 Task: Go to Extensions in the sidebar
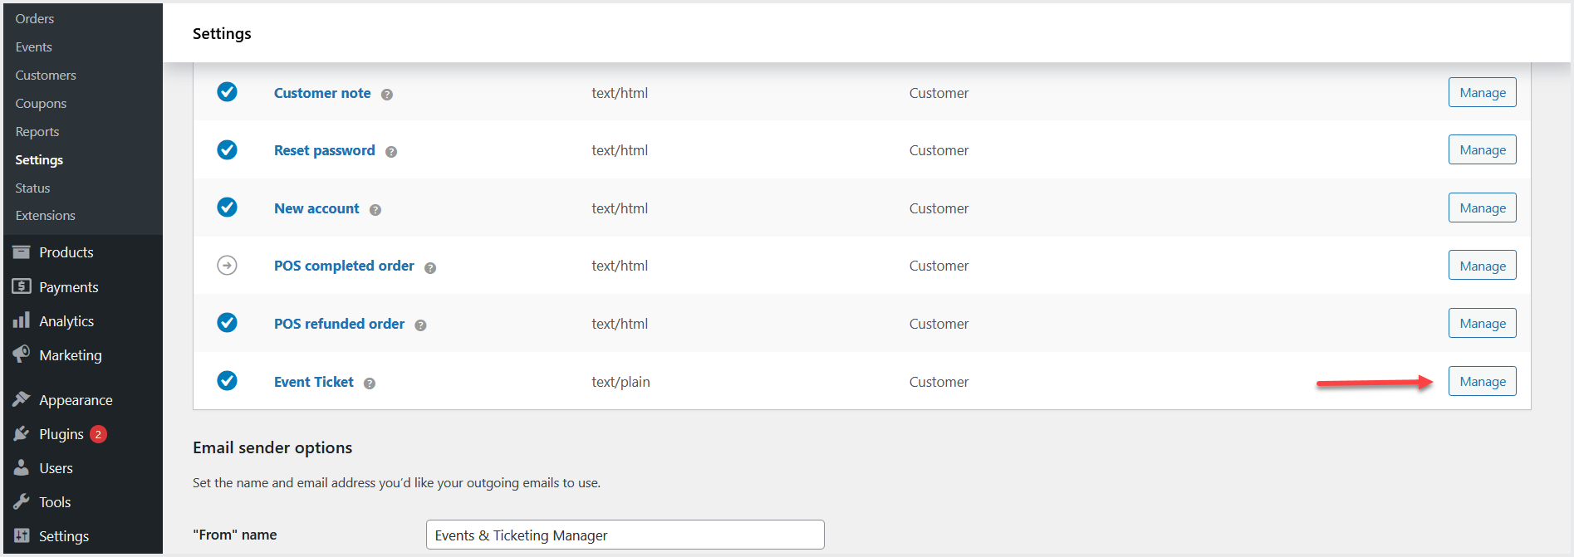coord(45,216)
